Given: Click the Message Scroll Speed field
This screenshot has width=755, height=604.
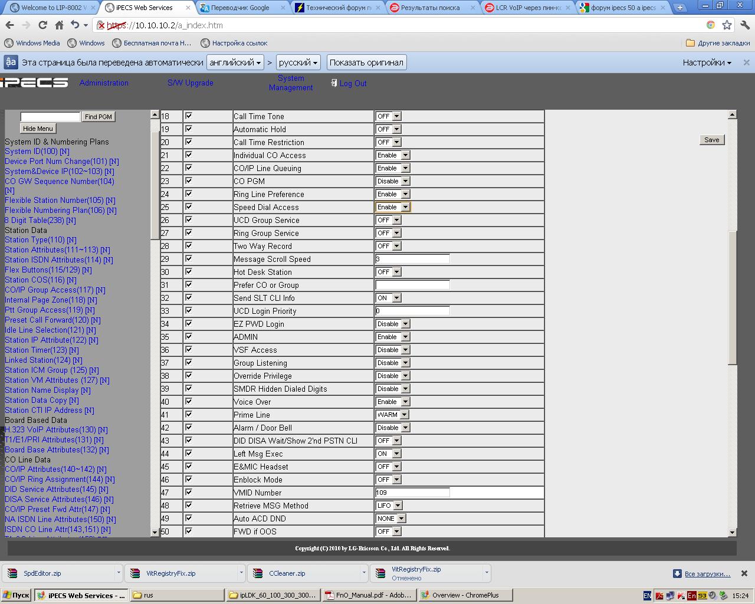Looking at the screenshot, I should [x=412, y=259].
